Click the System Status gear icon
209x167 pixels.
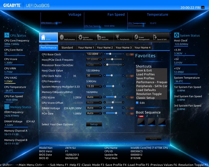(176, 35)
